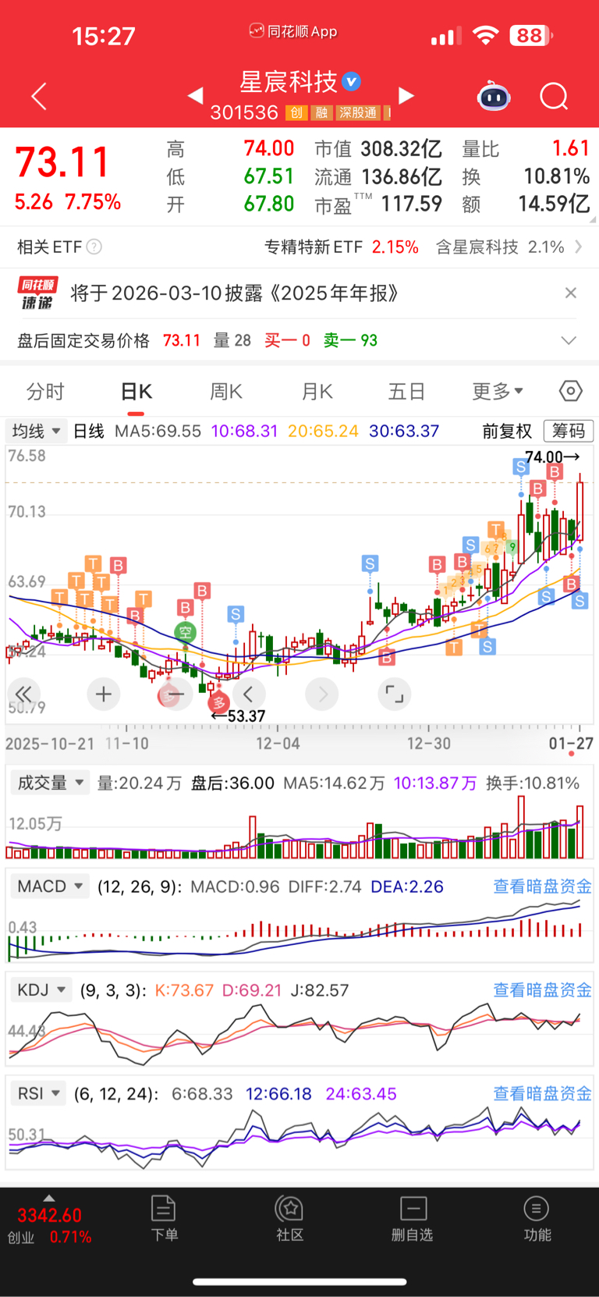Open the MACD indicator dropdown
Screen dimensions: 599x1297
pyautogui.click(x=50, y=887)
